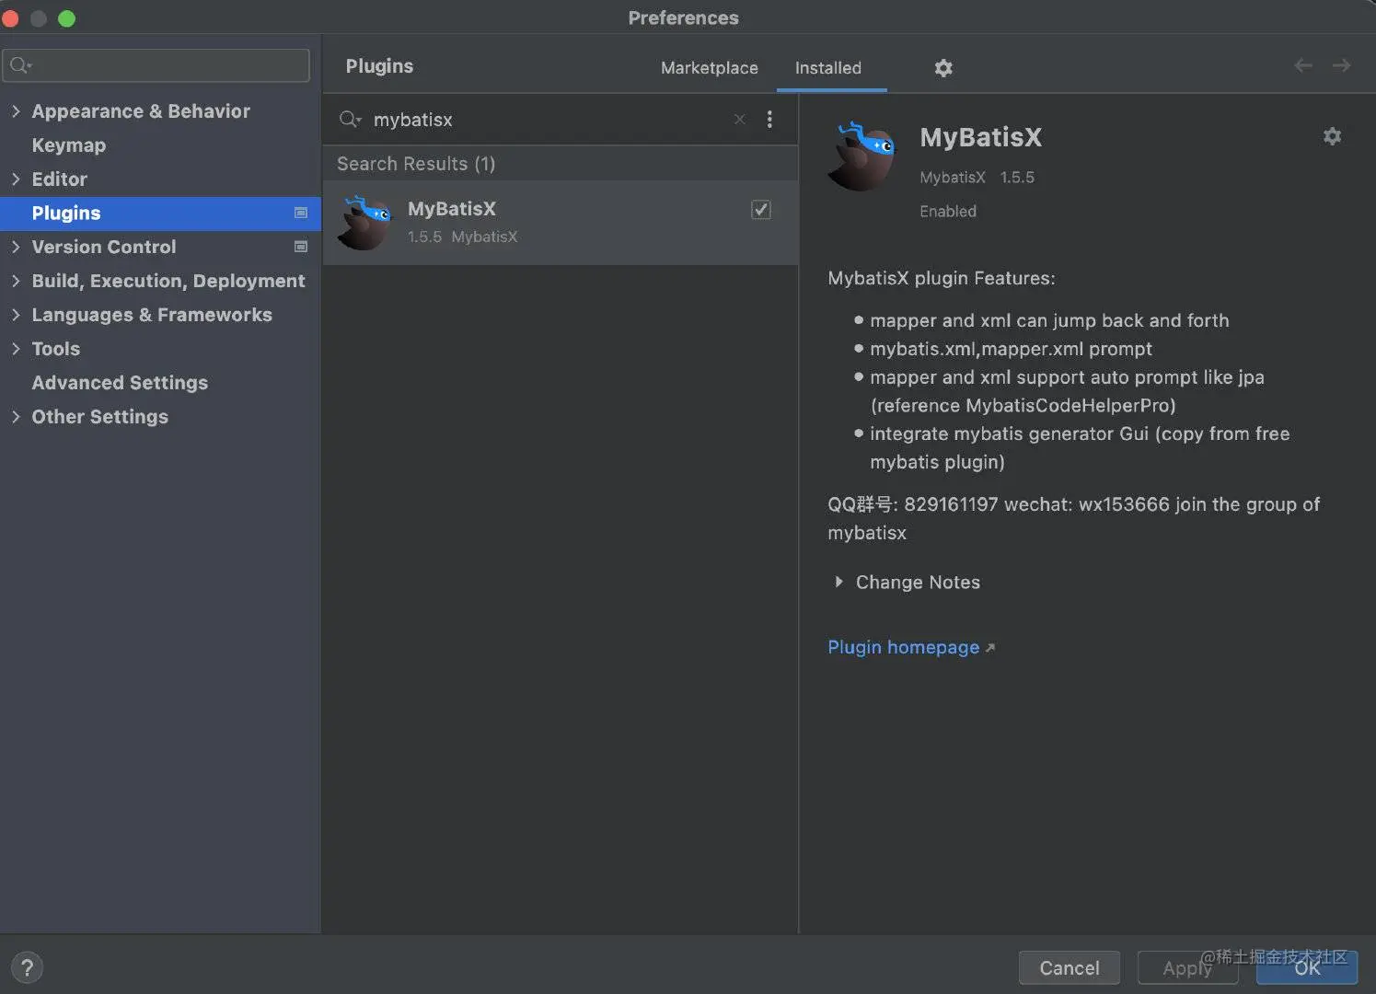Expand Appearance & Behavior section

click(x=16, y=111)
